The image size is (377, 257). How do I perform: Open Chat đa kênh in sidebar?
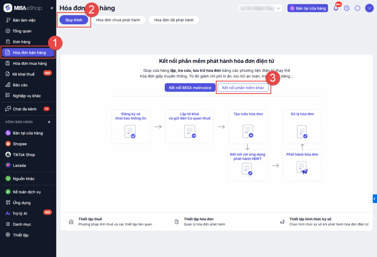tap(24, 109)
